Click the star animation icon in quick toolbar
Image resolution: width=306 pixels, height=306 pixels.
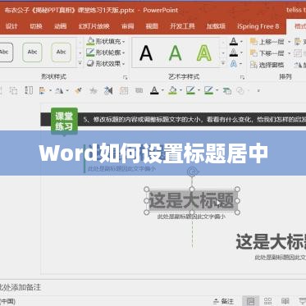click(94, 90)
